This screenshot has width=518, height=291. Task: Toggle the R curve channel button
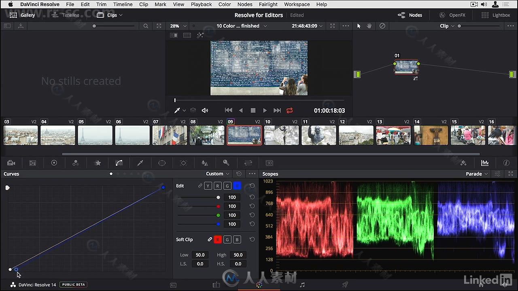(218, 186)
